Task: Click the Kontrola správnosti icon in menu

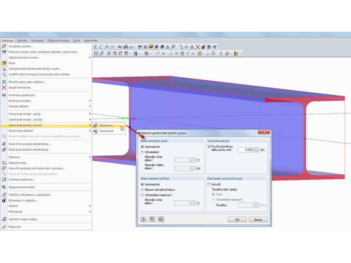Action: (4, 95)
